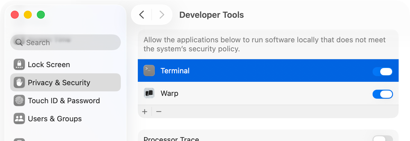
Task: Open Users & Groups settings
Action: (x=65, y=119)
